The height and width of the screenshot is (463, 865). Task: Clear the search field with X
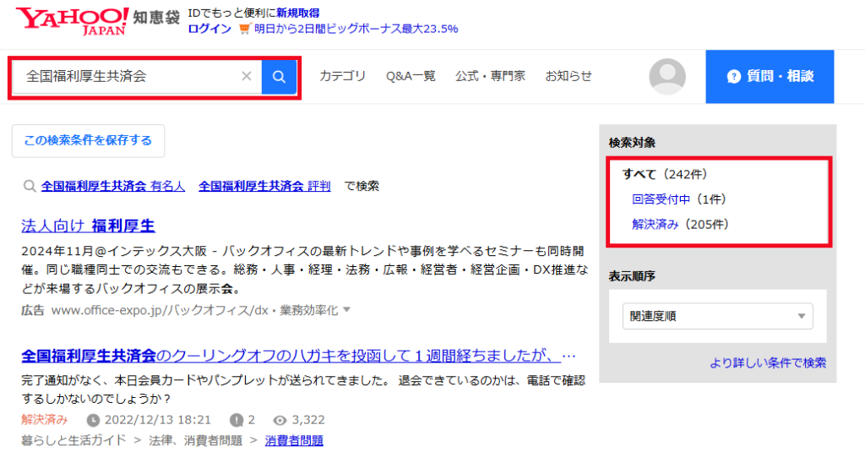pyautogui.click(x=247, y=76)
